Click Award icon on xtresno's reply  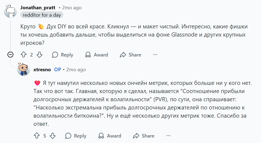pos(101,136)
